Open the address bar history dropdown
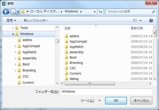The width and height of the screenshot is (159, 110). pyautogui.click(x=95, y=12)
